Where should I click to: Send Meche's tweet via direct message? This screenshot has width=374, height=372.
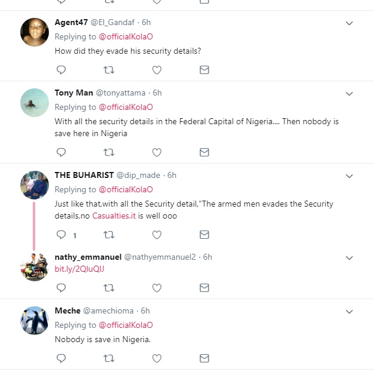click(x=204, y=358)
